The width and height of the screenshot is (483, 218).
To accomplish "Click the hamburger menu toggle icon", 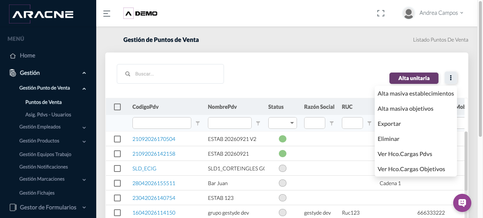I will 107,14.
